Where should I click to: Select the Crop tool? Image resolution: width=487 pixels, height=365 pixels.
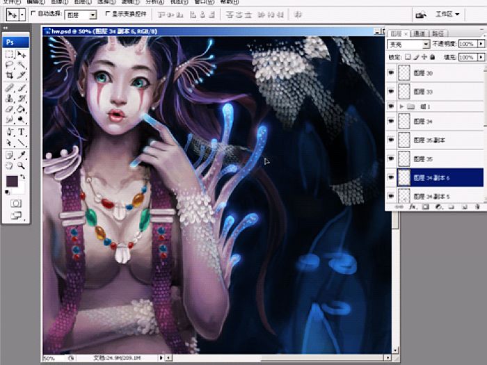pyautogui.click(x=9, y=75)
